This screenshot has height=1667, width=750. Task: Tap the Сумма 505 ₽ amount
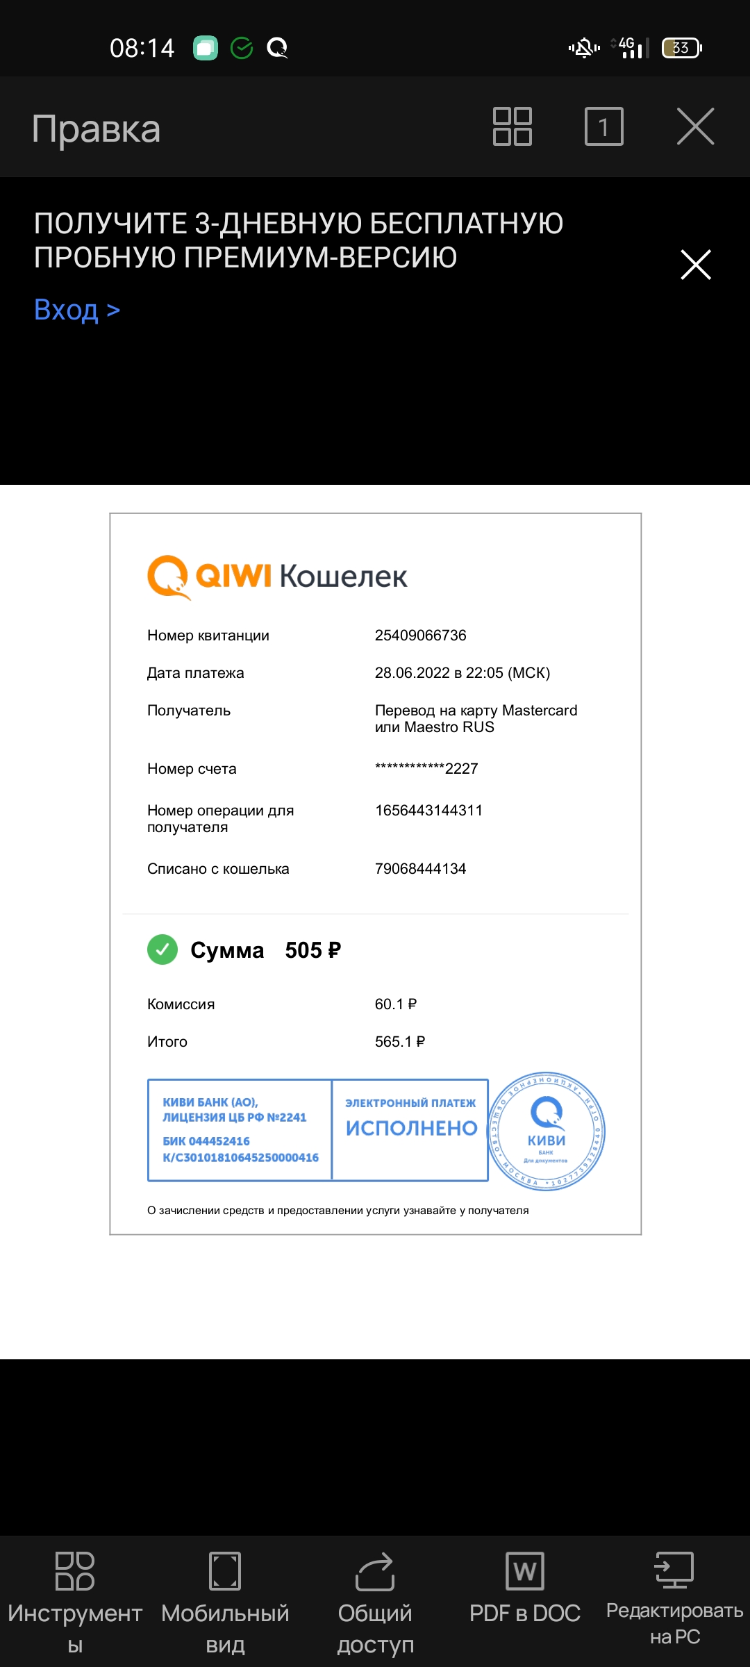(x=266, y=950)
